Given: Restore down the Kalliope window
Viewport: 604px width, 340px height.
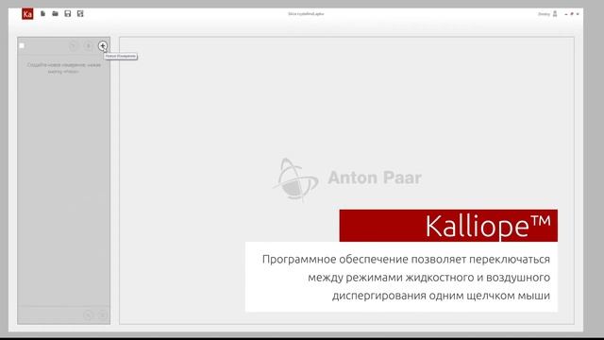Looking at the screenshot, I should tap(572, 14).
